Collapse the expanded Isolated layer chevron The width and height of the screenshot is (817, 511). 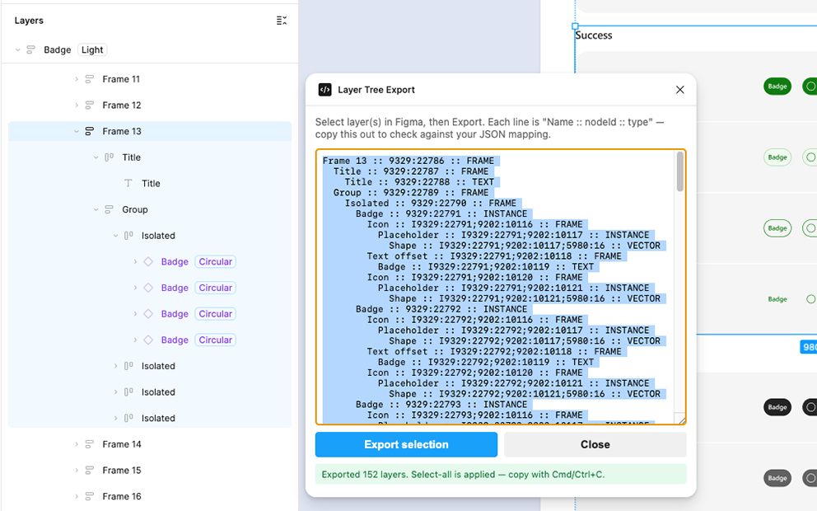point(115,236)
